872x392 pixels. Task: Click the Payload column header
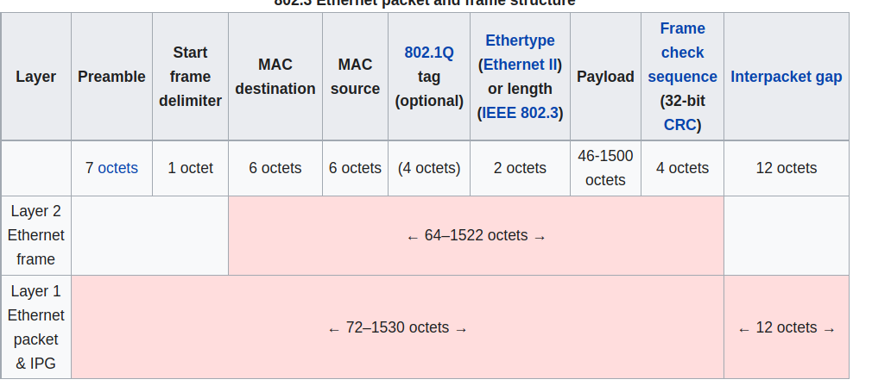[x=605, y=77]
